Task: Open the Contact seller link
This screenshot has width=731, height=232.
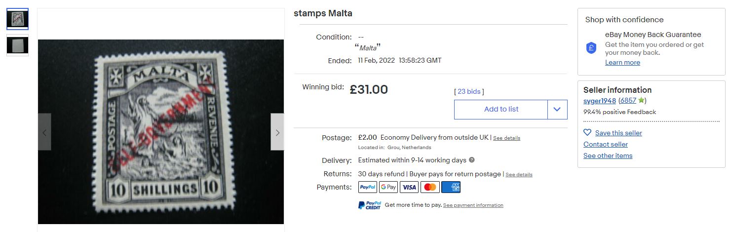Action: (606, 144)
